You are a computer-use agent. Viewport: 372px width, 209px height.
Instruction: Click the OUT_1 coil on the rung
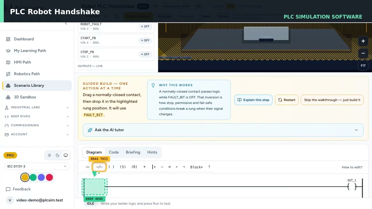pos(352,187)
